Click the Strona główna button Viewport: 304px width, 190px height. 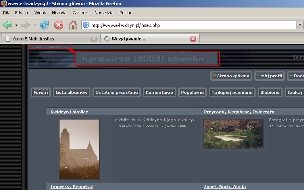[x=231, y=76]
